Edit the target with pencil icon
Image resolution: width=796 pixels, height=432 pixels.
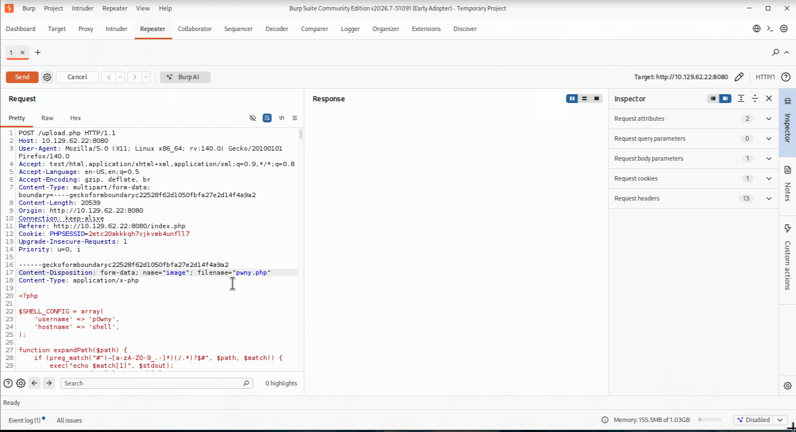[739, 77]
